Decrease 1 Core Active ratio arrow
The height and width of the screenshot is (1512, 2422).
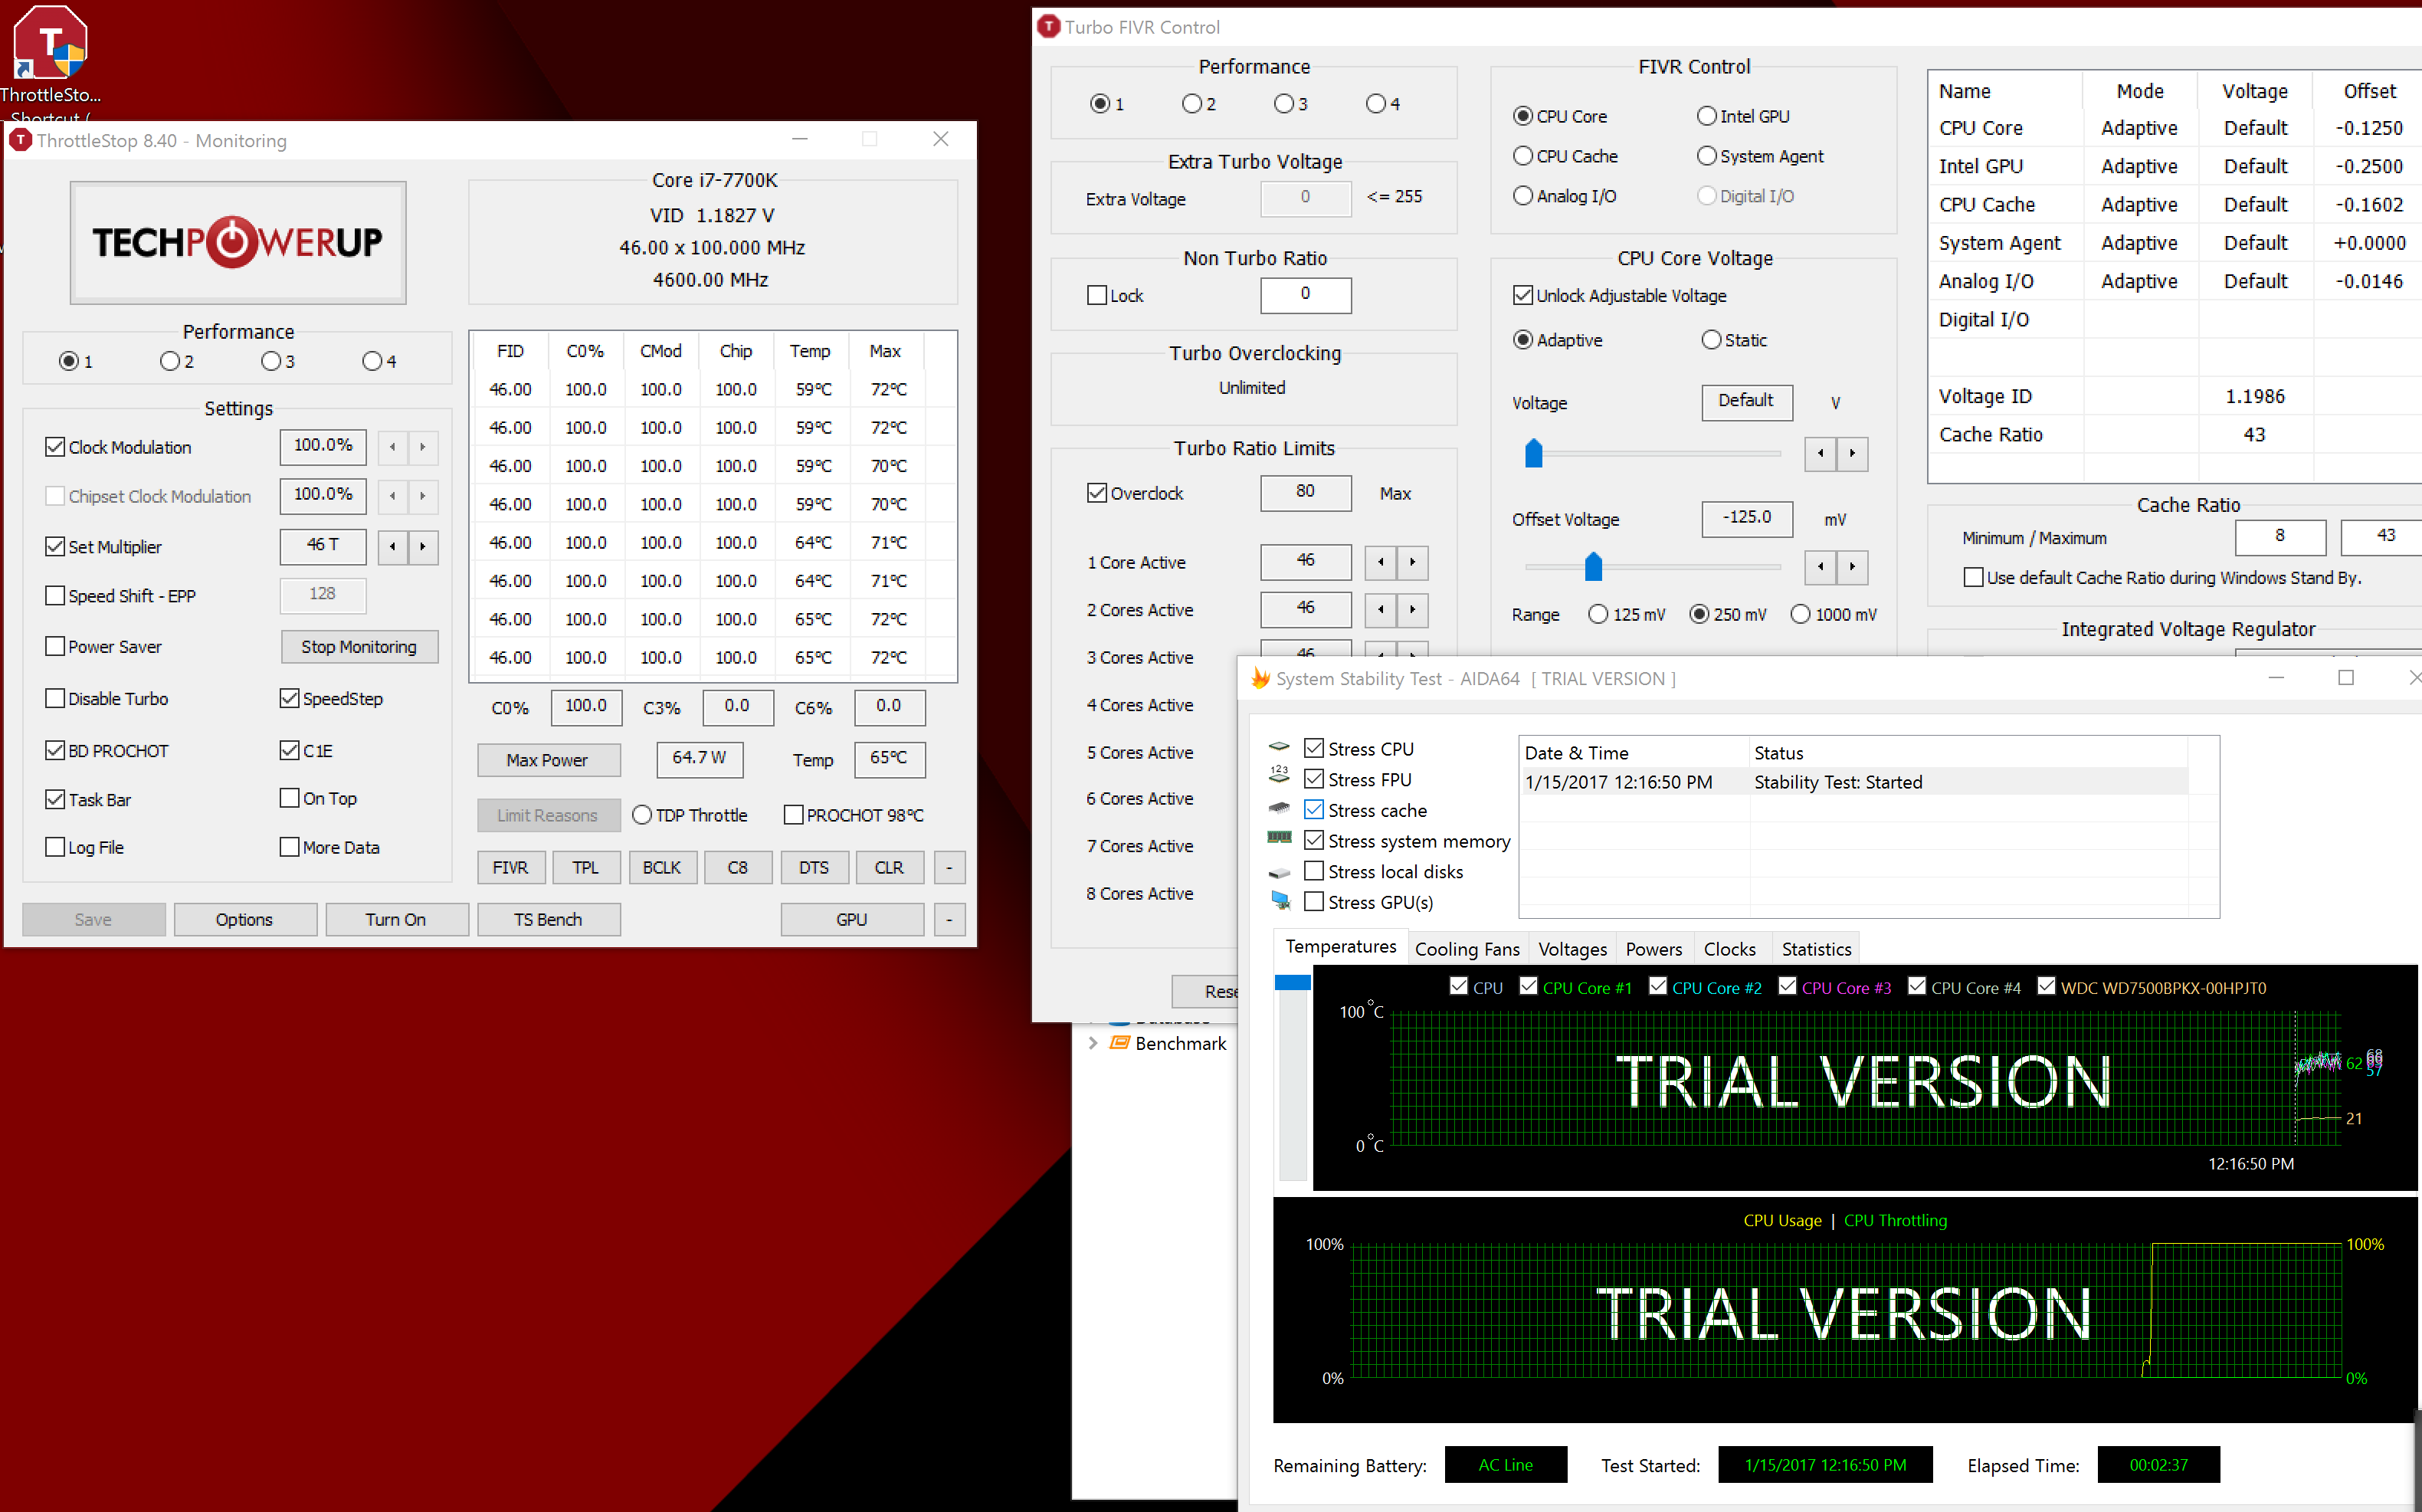(1381, 562)
